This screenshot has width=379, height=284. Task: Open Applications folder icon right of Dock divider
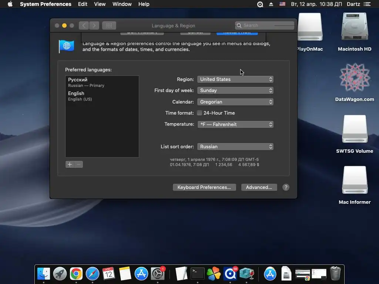(x=270, y=274)
